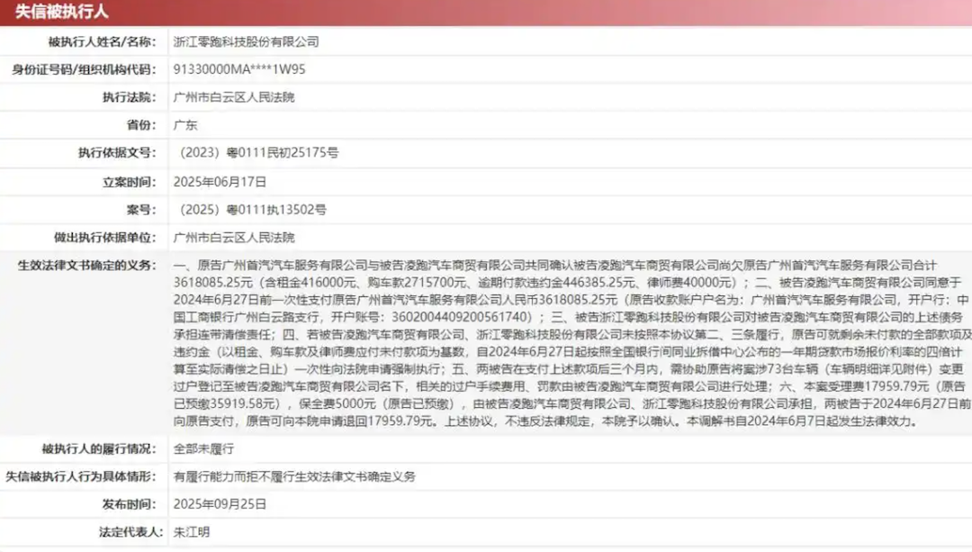Image resolution: width=972 pixels, height=552 pixels.
Task: Select company name 浙江零跑科技股份有限公司
Action: (x=246, y=41)
